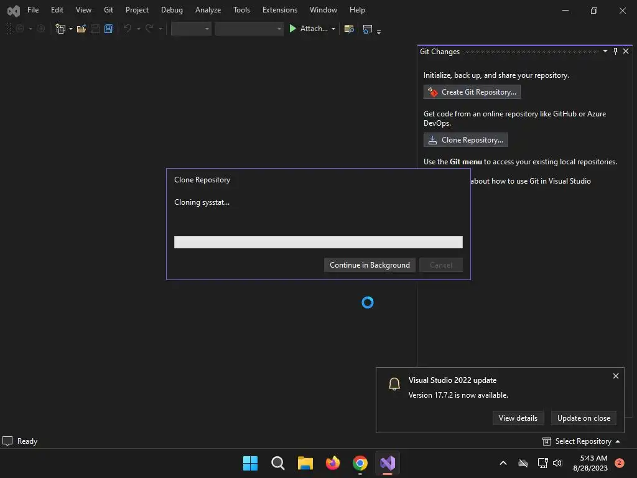Click the cloning progress bar
This screenshot has height=478, width=637.
pyautogui.click(x=318, y=242)
